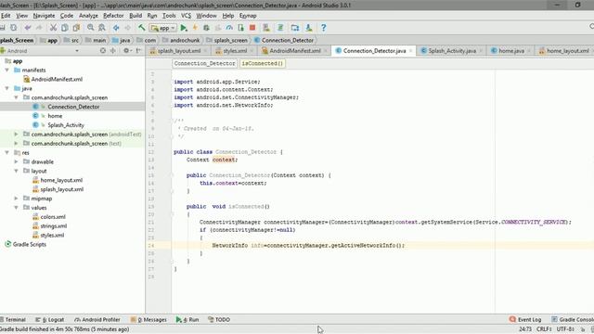Image resolution: width=594 pixels, height=334 pixels.
Task: Click the java folder in navigation bar
Action: (122, 40)
